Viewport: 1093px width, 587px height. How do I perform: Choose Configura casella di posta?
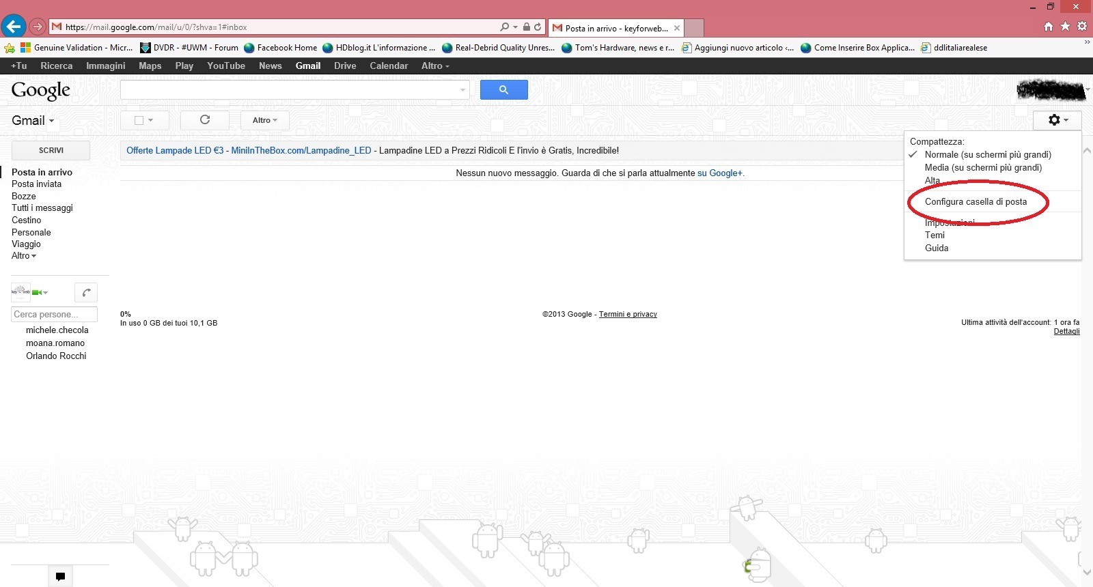[x=976, y=202]
